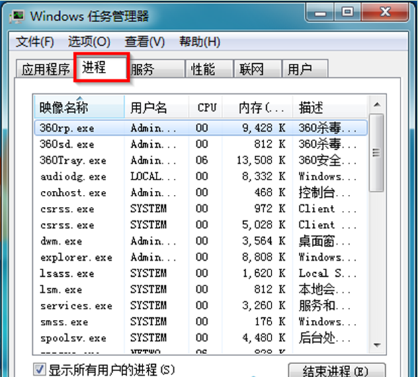
Task: Click the 3,260 K memory value
Action: [x=264, y=306]
